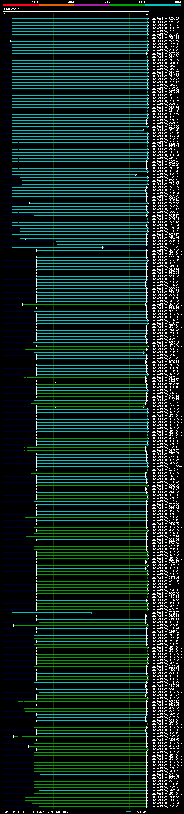Select the query ID BB912517
184x814 pixels.
point(11,9)
